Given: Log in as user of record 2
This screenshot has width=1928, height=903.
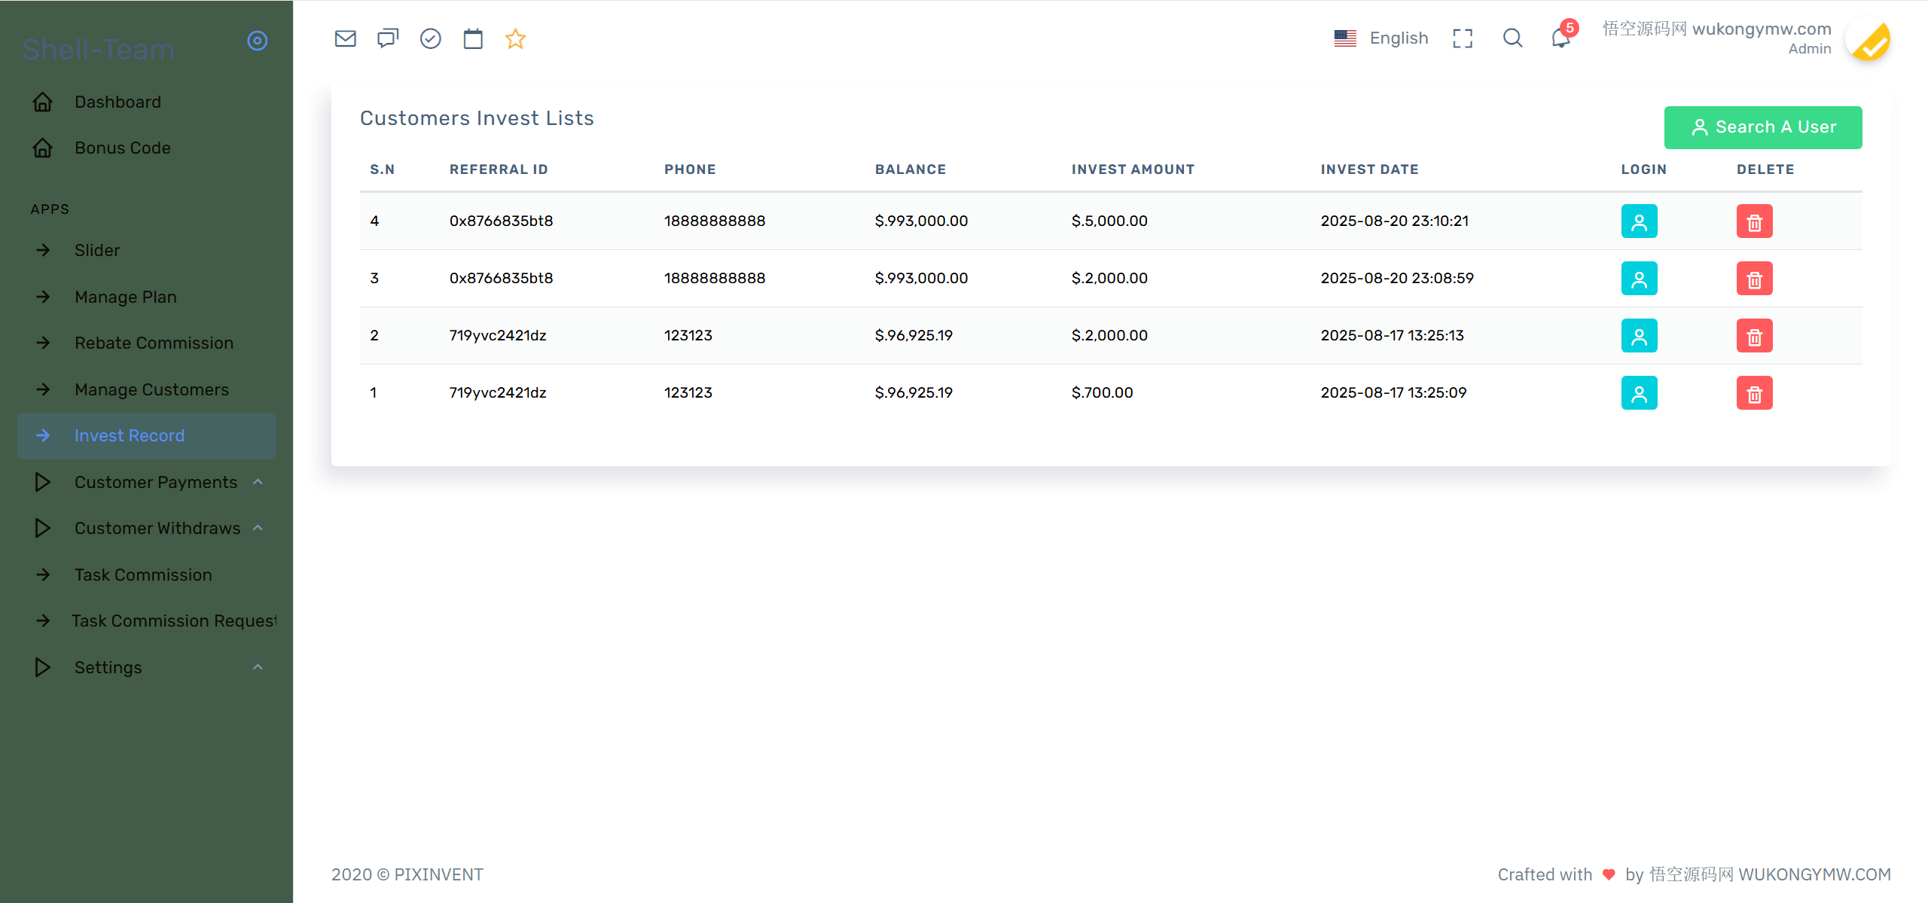Looking at the screenshot, I should coord(1639,336).
